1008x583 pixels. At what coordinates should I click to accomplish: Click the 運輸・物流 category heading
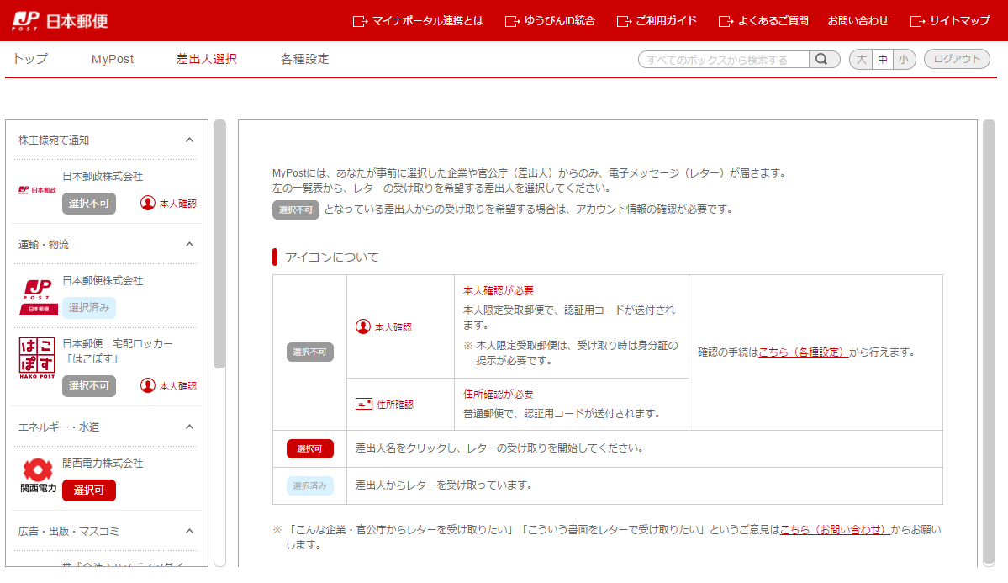point(44,245)
